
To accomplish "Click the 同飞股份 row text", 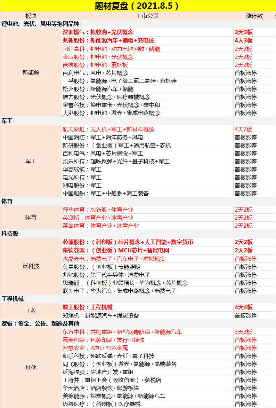I will coord(120,364).
